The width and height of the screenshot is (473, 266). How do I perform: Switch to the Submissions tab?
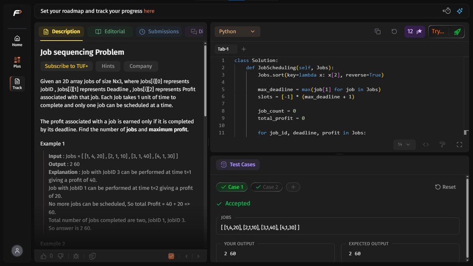[x=159, y=32]
